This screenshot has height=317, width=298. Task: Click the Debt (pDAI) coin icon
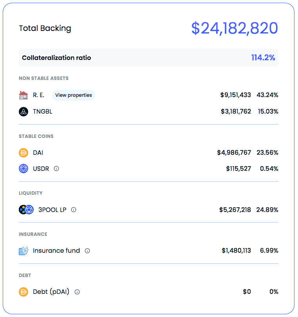(x=23, y=292)
